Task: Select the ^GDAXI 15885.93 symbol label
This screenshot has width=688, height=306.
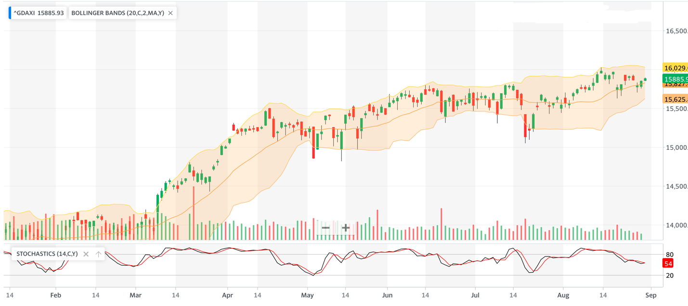Action: (x=39, y=13)
